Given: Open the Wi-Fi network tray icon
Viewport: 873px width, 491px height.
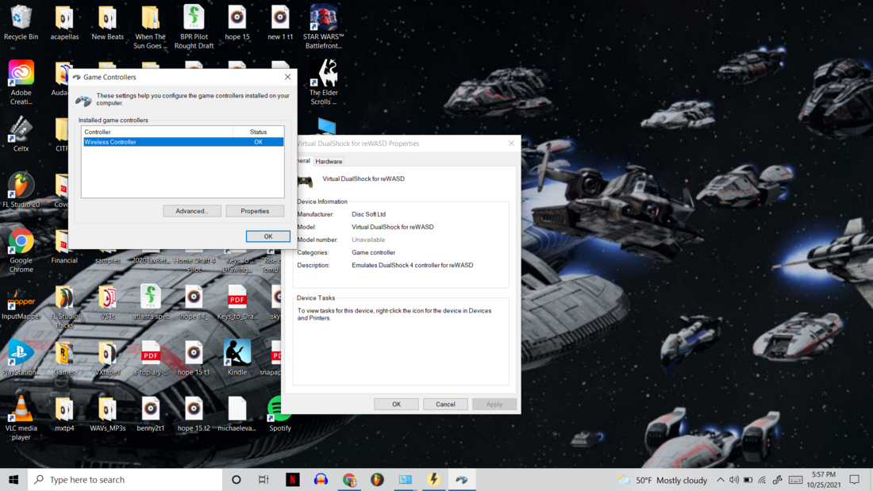Looking at the screenshot, I should click(x=762, y=480).
